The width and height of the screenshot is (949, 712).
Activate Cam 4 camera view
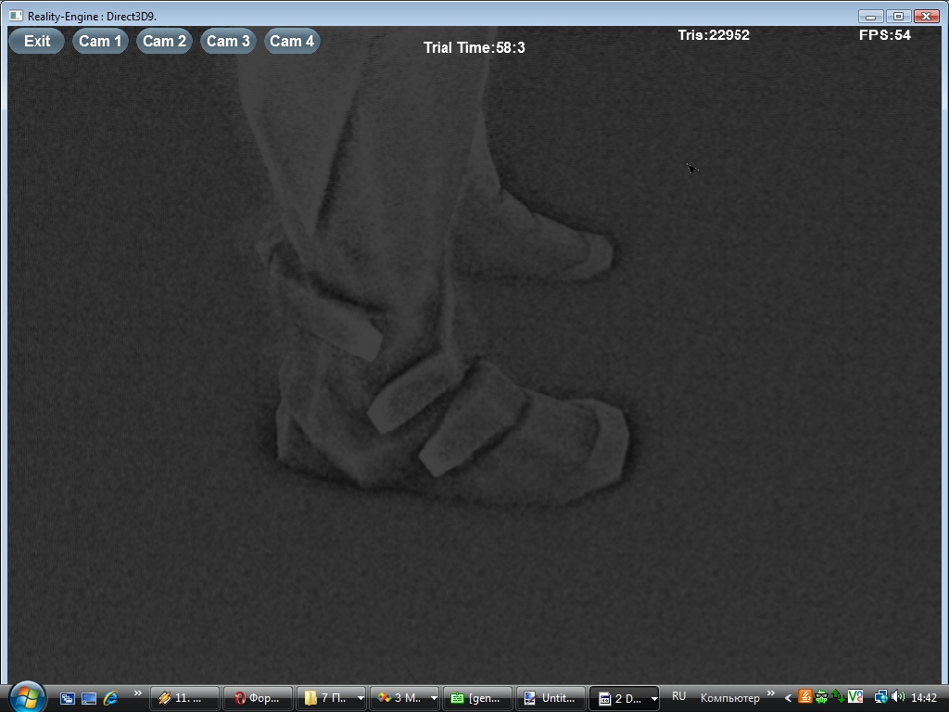[x=292, y=41]
